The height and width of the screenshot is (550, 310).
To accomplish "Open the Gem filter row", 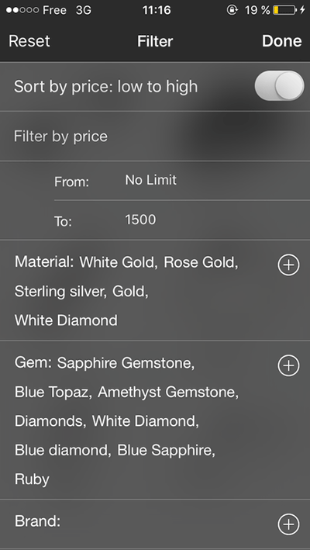I will pos(155,420).
